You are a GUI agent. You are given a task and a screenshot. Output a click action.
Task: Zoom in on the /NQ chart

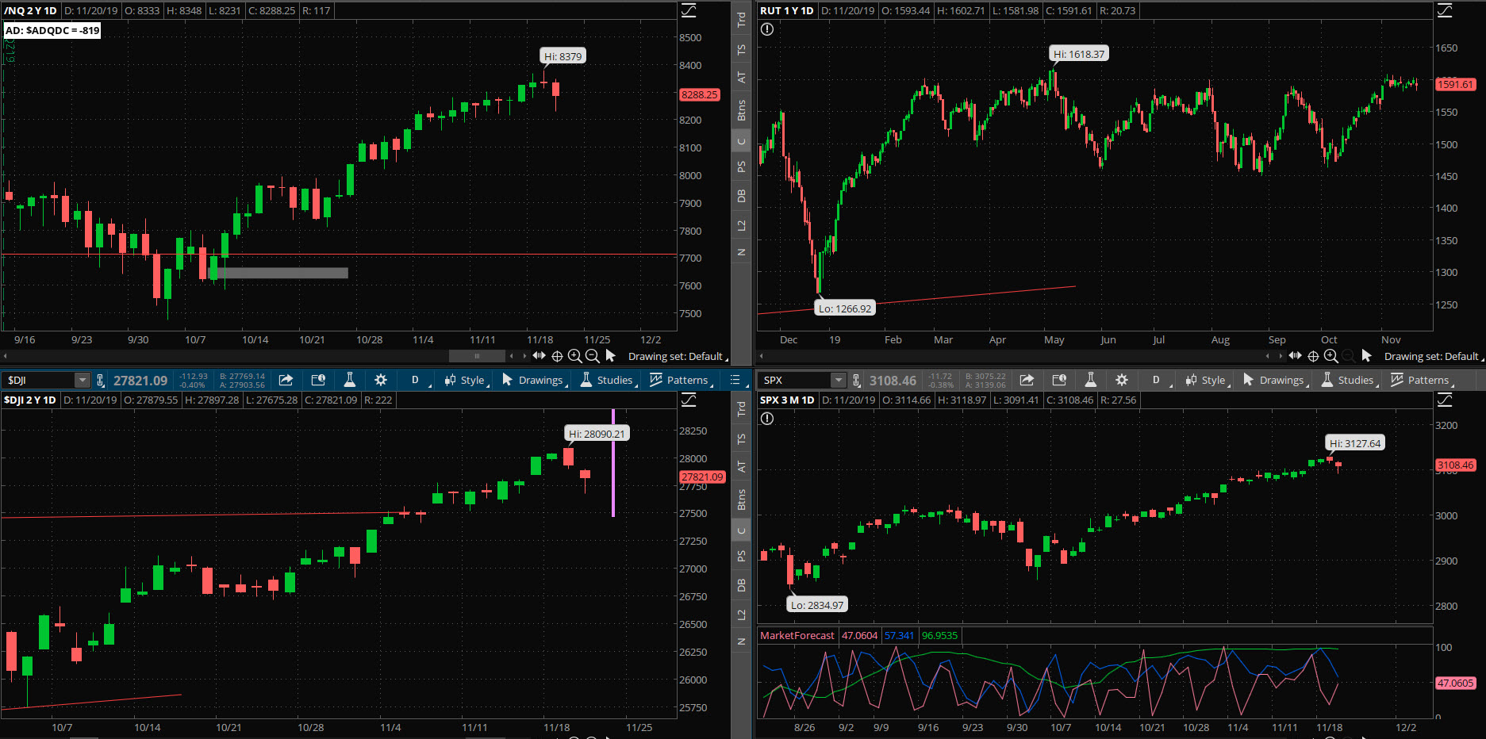tap(575, 356)
